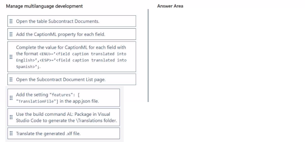Screen dimensions: 305x142
Task: Click drag handle of Use the build command item
Action: 11,117
